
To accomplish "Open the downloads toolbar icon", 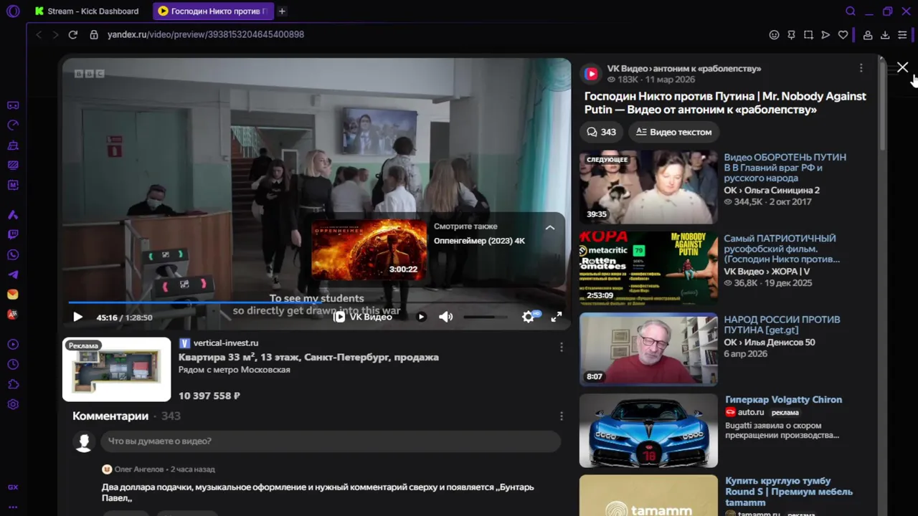I will click(x=885, y=34).
